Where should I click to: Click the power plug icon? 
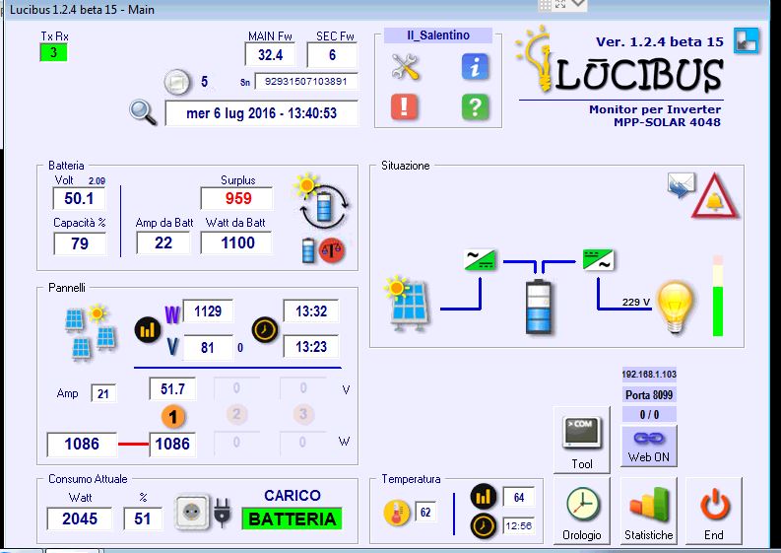(x=223, y=513)
